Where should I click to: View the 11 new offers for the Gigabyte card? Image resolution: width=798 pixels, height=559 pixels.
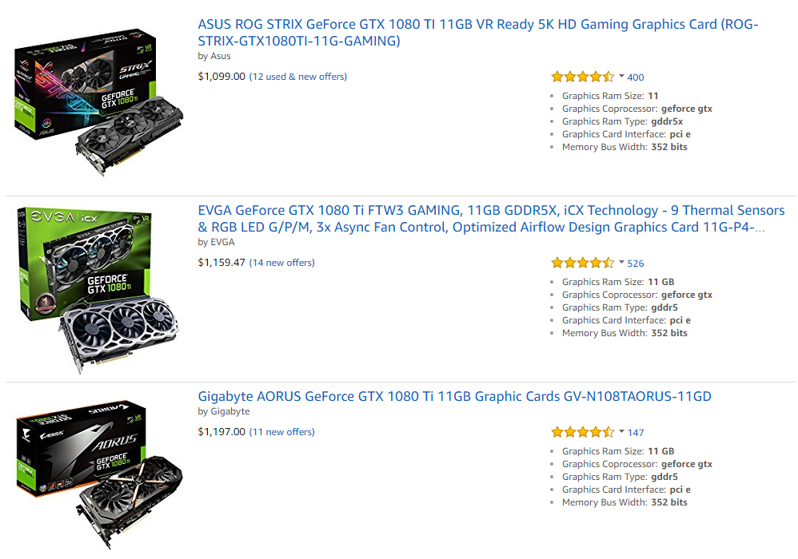[282, 432]
